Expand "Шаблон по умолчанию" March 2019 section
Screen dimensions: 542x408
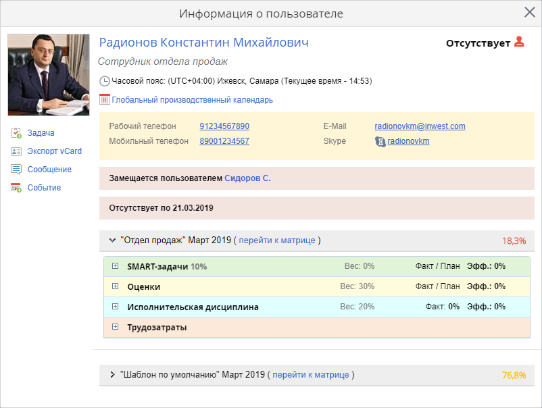(x=112, y=374)
